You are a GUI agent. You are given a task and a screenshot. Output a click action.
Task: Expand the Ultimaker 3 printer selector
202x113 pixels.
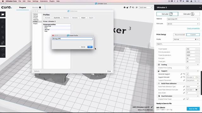178,8
